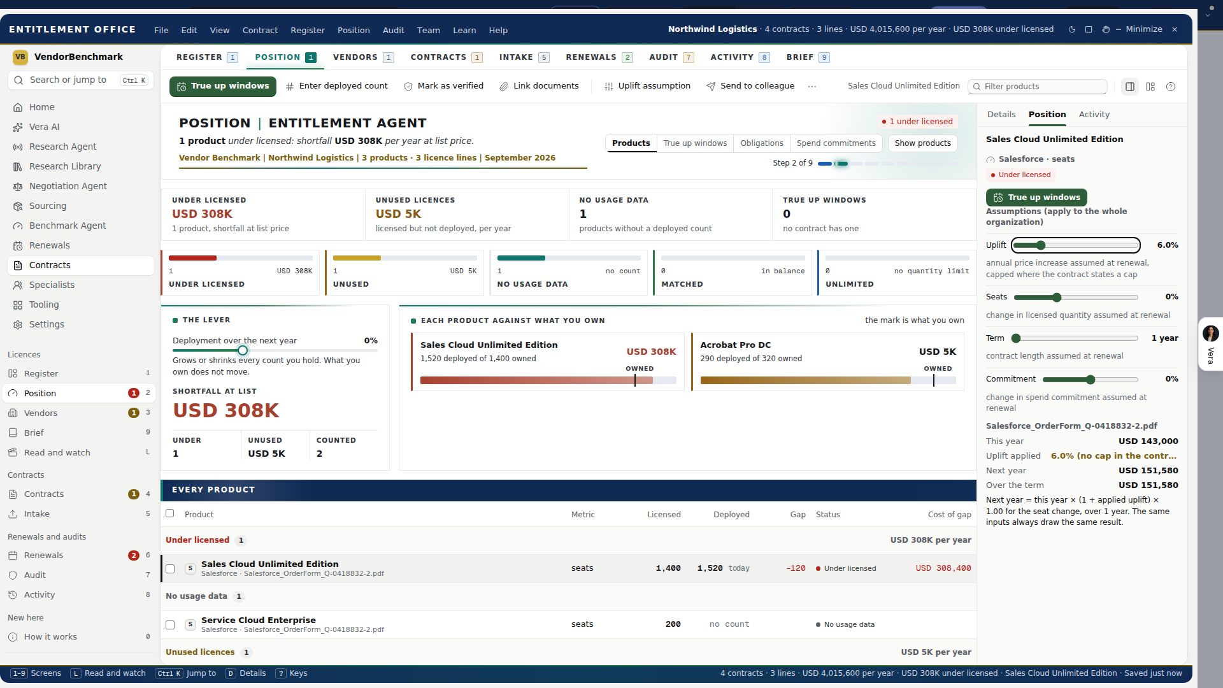This screenshot has width=1223, height=688.
Task: Toggle the side panel layout icon
Action: 1130,87
